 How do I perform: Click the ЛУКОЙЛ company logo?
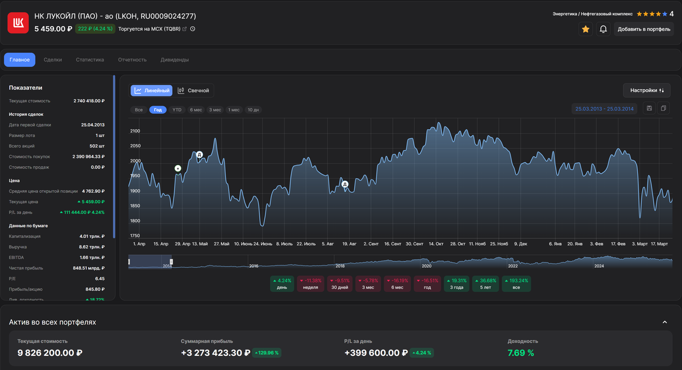18,23
